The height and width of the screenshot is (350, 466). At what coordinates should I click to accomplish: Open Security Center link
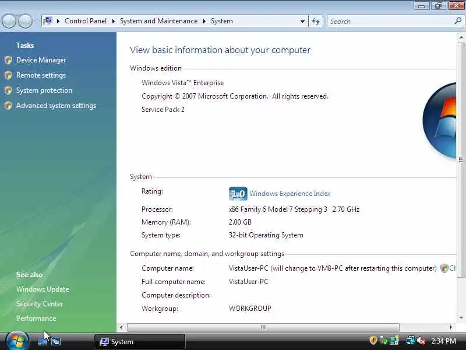(x=40, y=304)
